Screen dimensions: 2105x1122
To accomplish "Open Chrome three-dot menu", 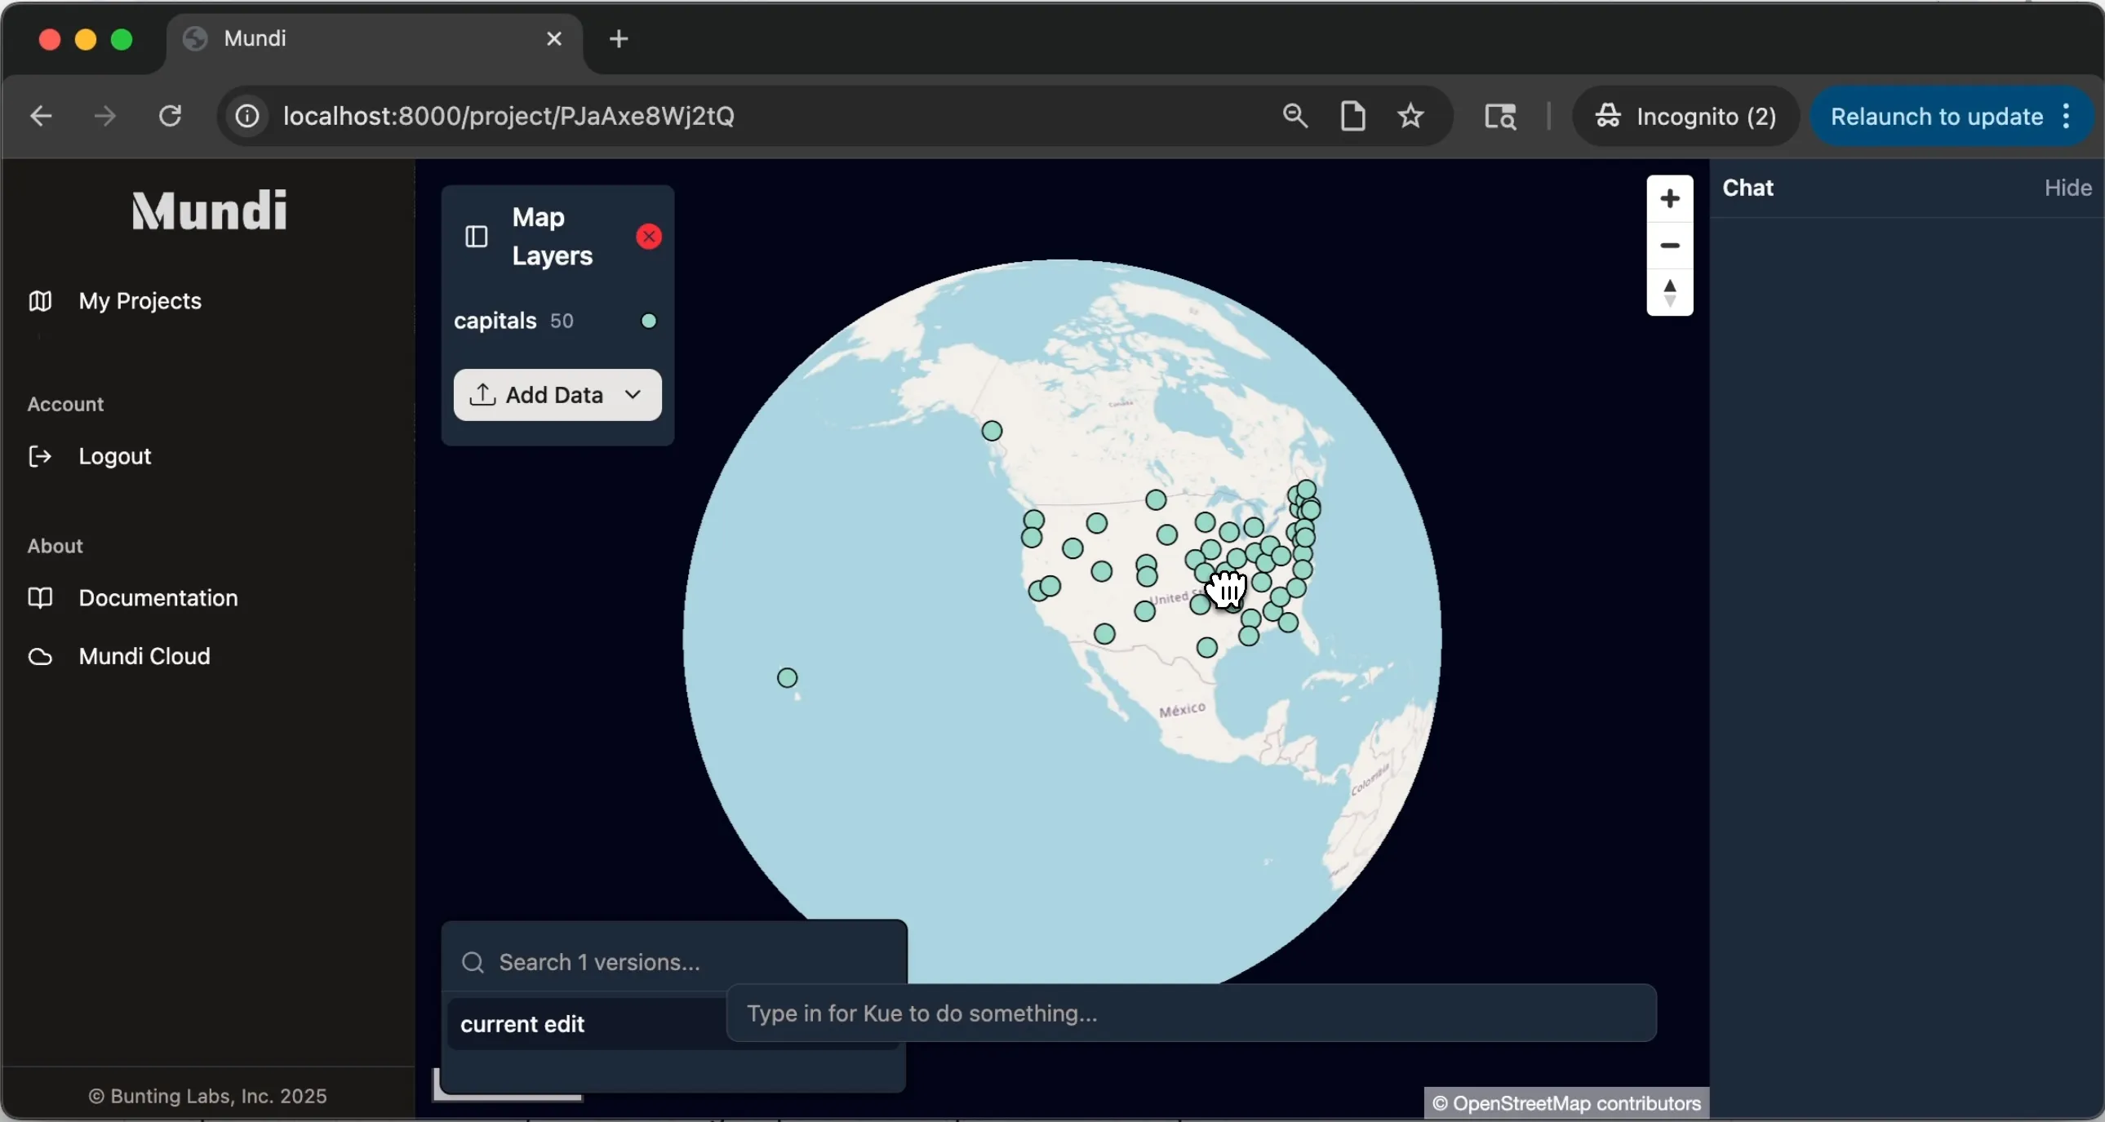I will coord(2067,116).
